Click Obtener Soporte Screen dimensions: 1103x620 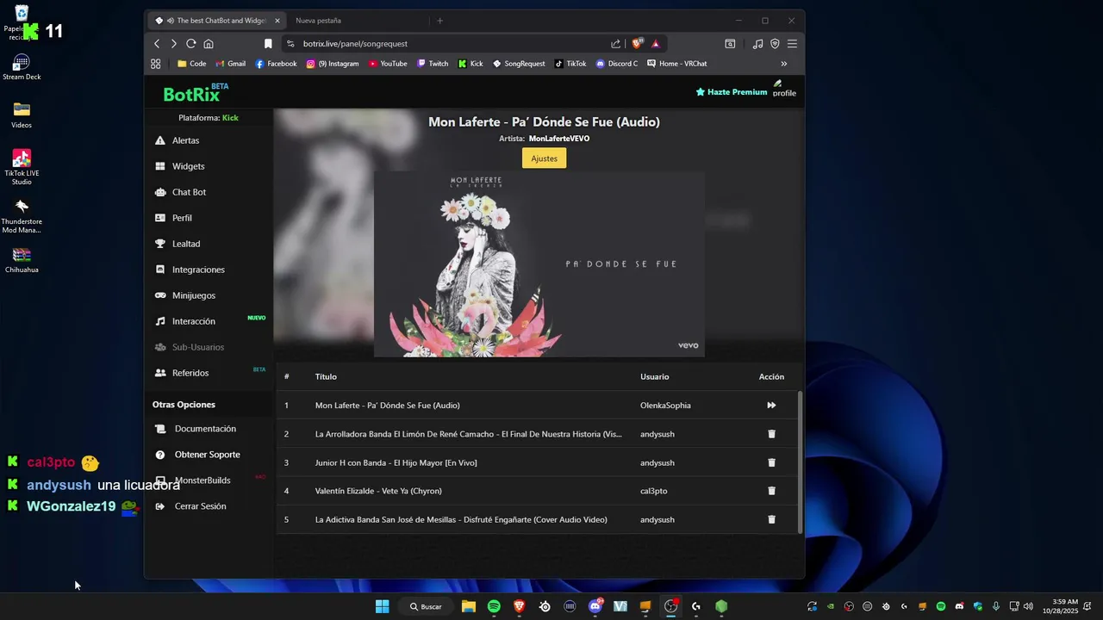(209, 455)
